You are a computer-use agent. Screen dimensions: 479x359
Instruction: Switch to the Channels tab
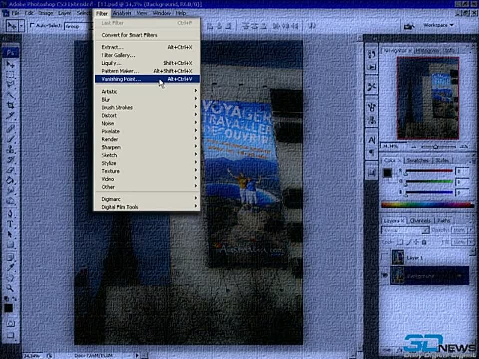420,220
